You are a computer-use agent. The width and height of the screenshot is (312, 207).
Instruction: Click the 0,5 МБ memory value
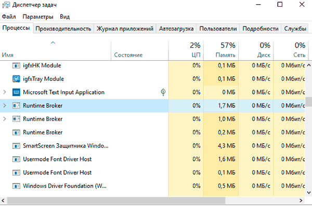pyautogui.click(x=226, y=186)
